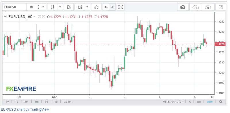Open the legend series settings icon
Screen dimensions: 230x113
[x=43, y=17]
